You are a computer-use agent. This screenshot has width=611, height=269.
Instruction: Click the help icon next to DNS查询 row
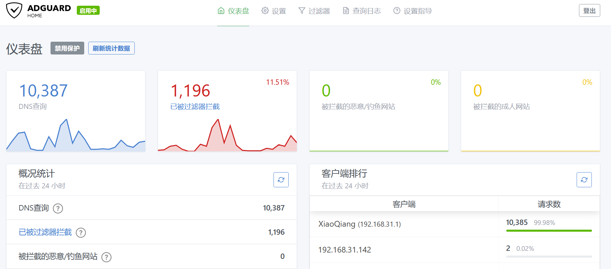pos(58,208)
